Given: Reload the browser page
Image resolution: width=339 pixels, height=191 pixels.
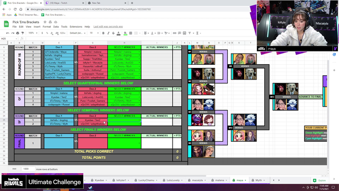Looking at the screenshot, I should pyautogui.click(x=15, y=10).
